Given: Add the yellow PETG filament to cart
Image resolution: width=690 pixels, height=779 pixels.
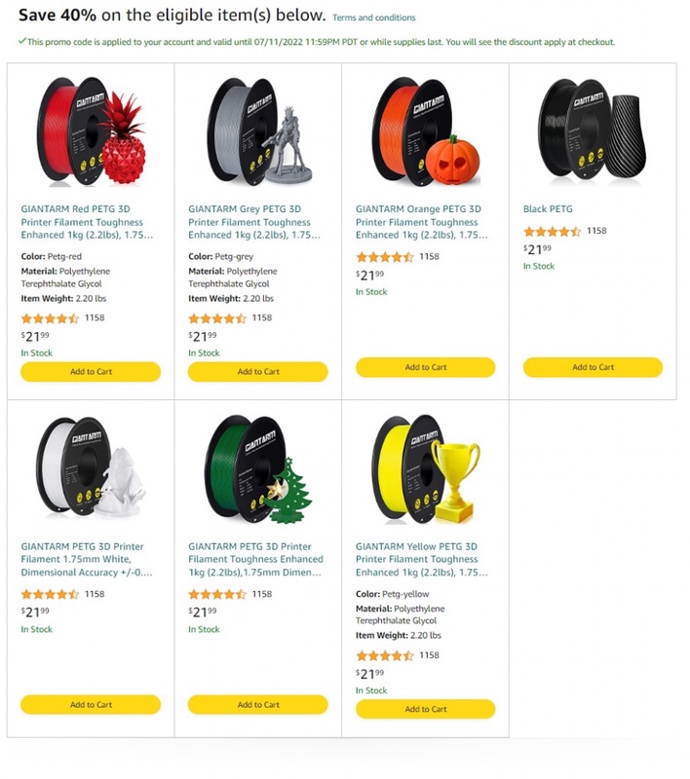Looking at the screenshot, I should coord(426,709).
